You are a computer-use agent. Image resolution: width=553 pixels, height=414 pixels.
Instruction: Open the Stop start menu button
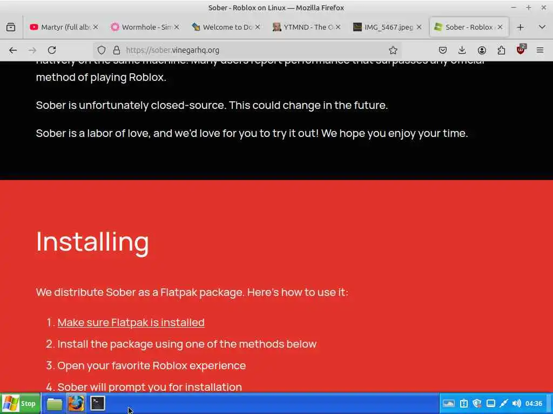(20, 403)
